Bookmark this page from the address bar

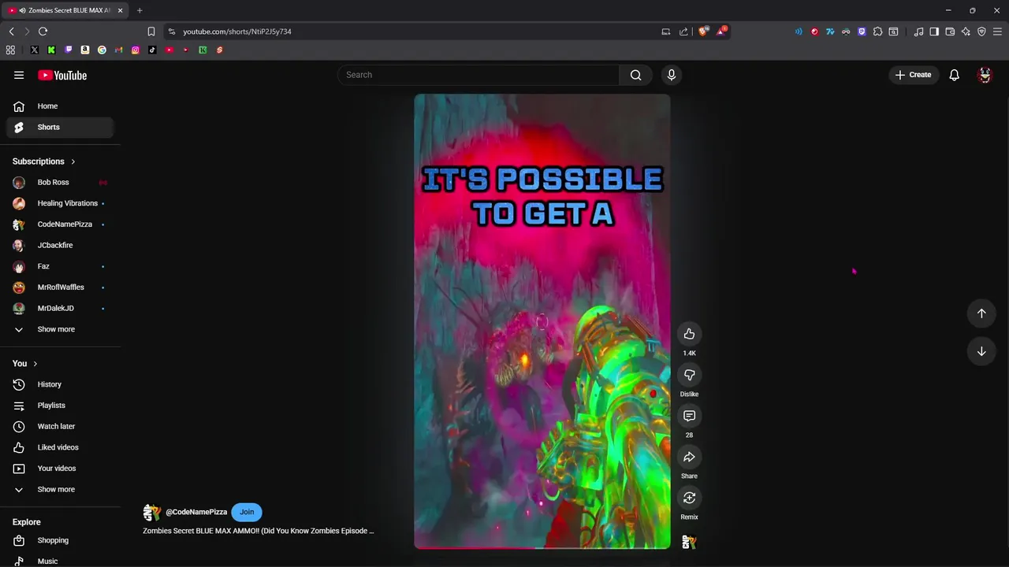coord(151,31)
